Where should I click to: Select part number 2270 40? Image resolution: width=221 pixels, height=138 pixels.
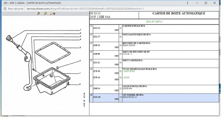[x=97, y=71]
